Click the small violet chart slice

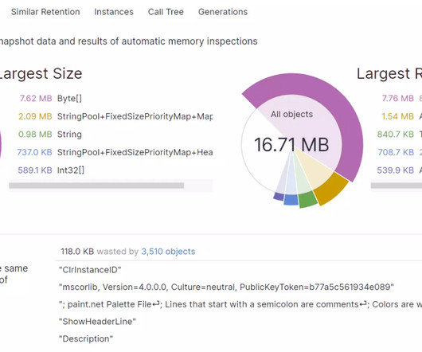[279, 196]
